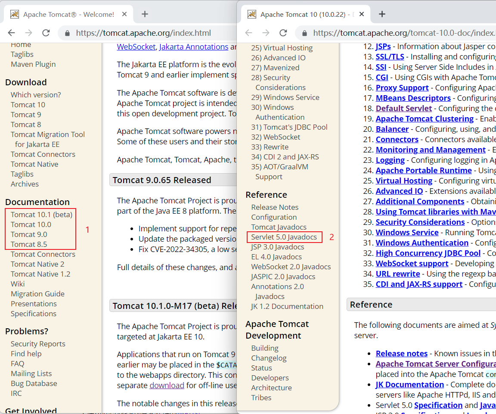
Task: Open JK 1.2 Documentation link
Action: pyautogui.click(x=287, y=306)
